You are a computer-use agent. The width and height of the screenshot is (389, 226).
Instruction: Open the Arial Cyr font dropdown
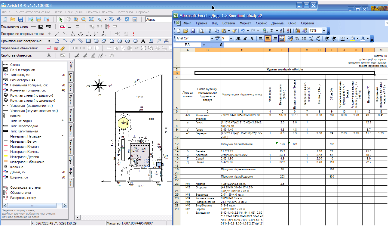(x=212, y=39)
